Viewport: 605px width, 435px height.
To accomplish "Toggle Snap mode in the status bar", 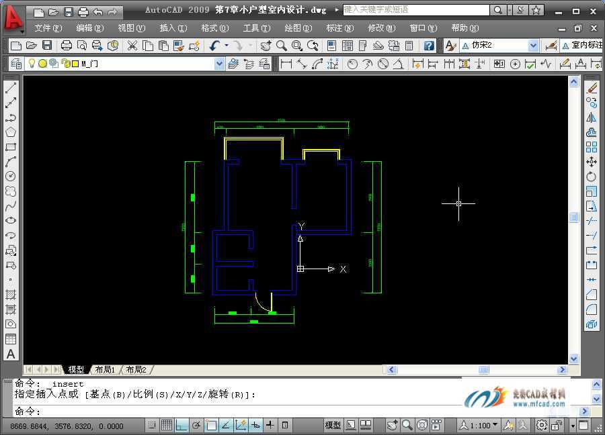I will tap(152, 426).
